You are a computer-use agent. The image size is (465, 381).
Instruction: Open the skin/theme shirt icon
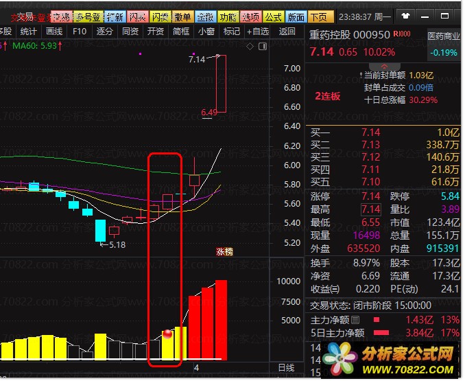click(x=405, y=16)
